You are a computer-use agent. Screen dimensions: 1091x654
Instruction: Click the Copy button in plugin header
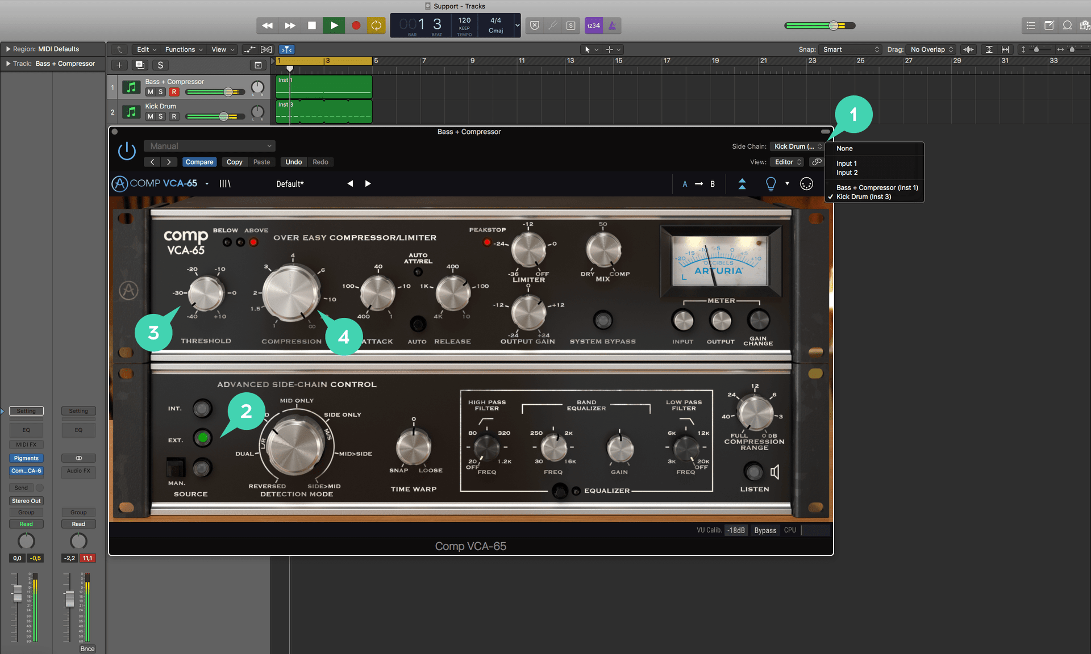[234, 162]
